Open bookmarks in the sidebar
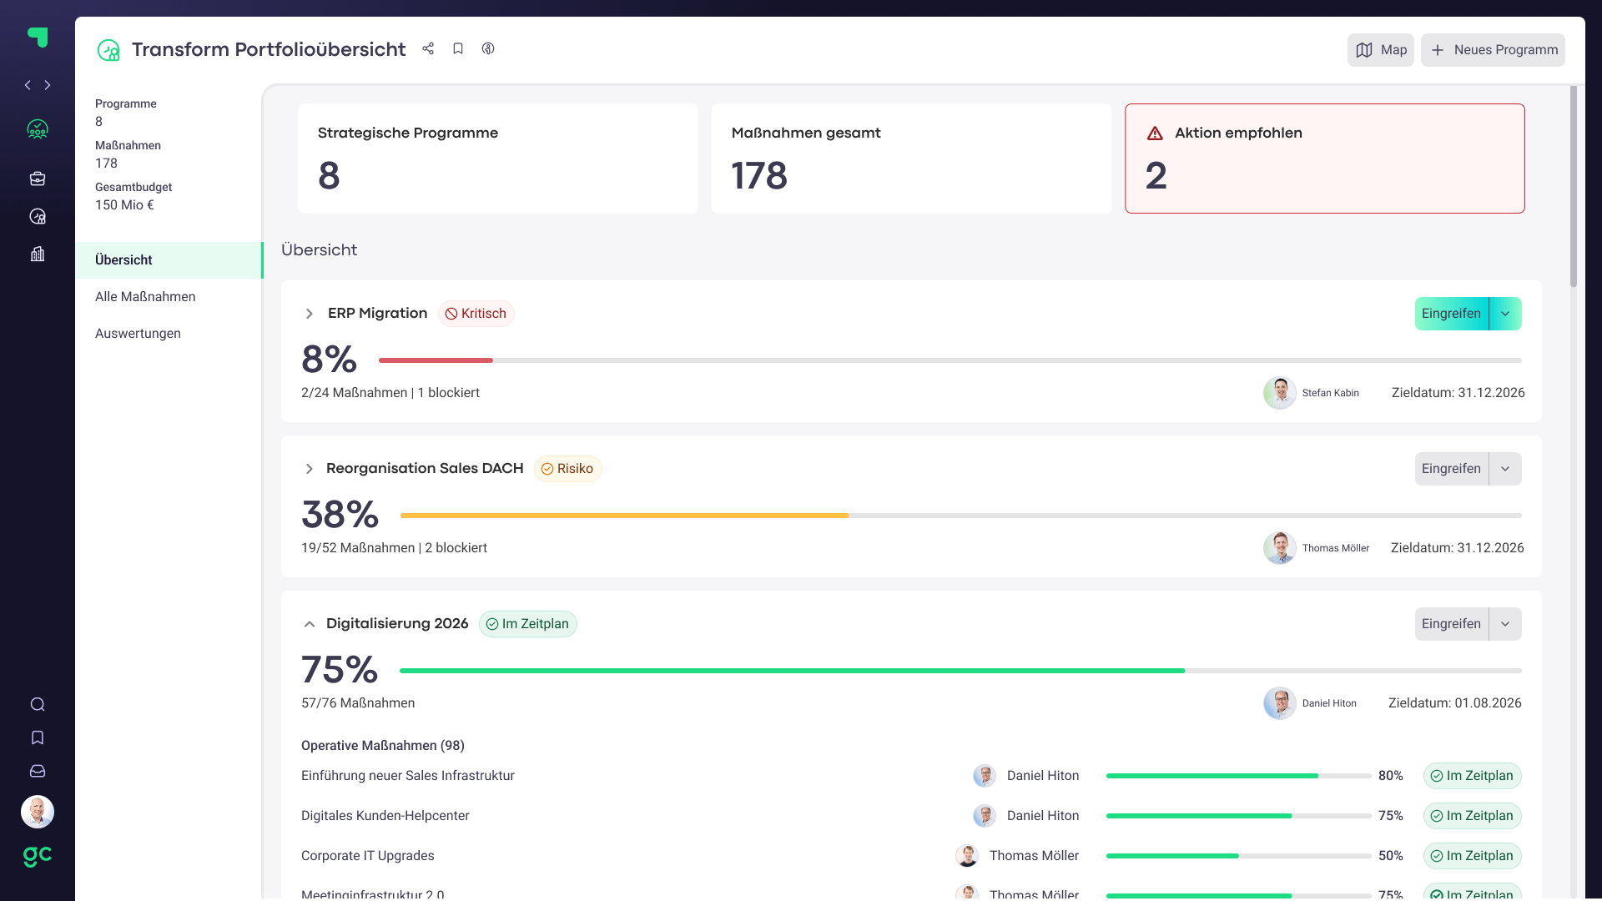This screenshot has height=901, width=1602. (x=38, y=737)
